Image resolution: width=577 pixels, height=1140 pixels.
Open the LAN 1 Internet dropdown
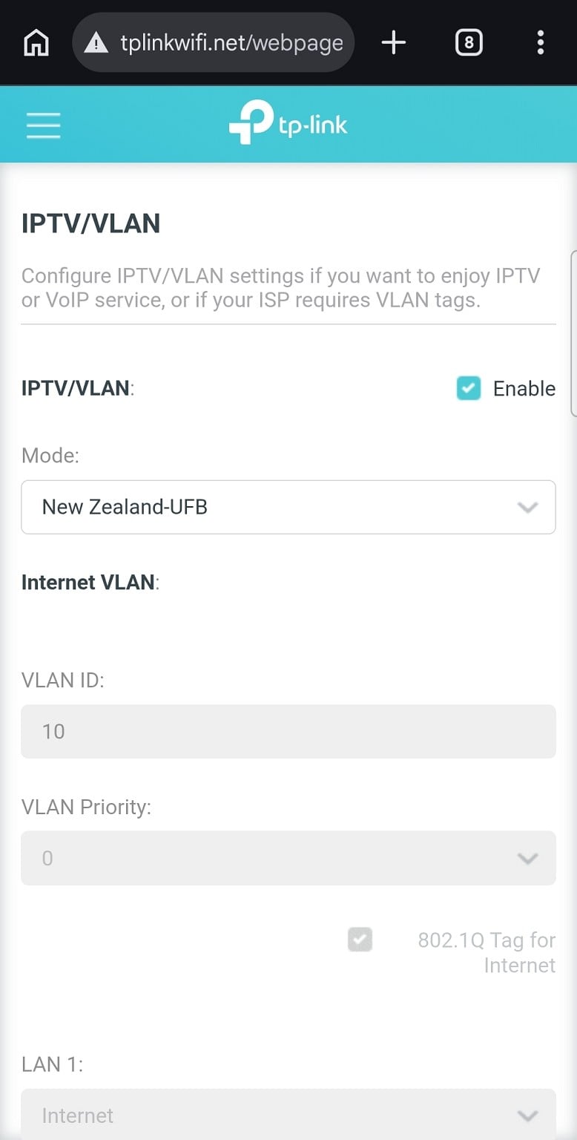coord(288,1115)
